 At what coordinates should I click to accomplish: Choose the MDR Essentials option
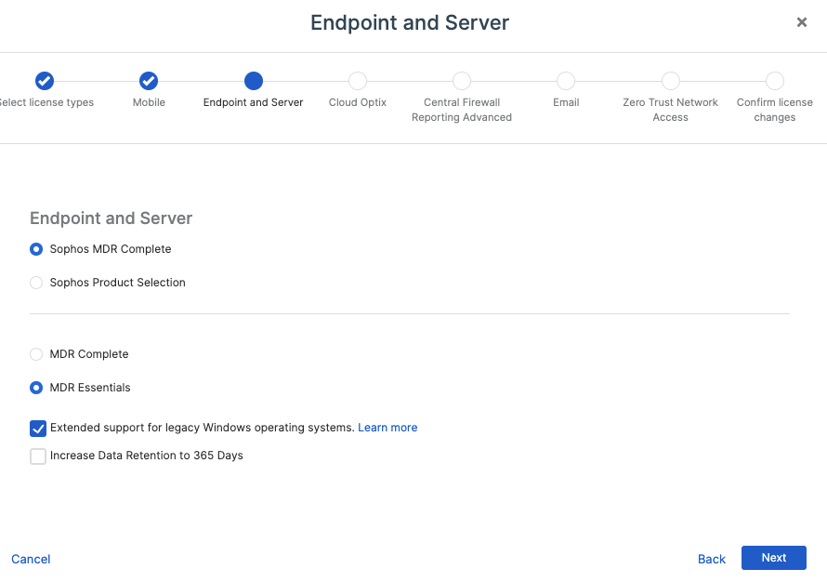pyautogui.click(x=35, y=388)
